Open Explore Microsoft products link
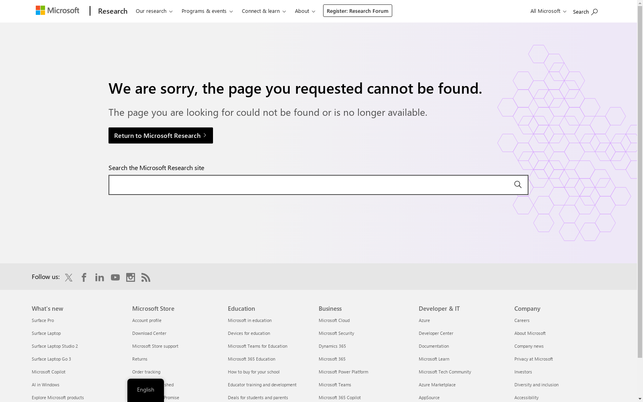This screenshot has height=402, width=643. point(58,398)
